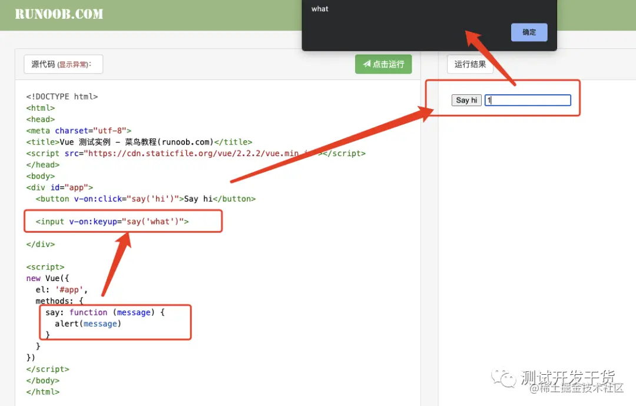Click the el: '#app' code line
Viewport: 636px width, 406px height.
coord(62,290)
